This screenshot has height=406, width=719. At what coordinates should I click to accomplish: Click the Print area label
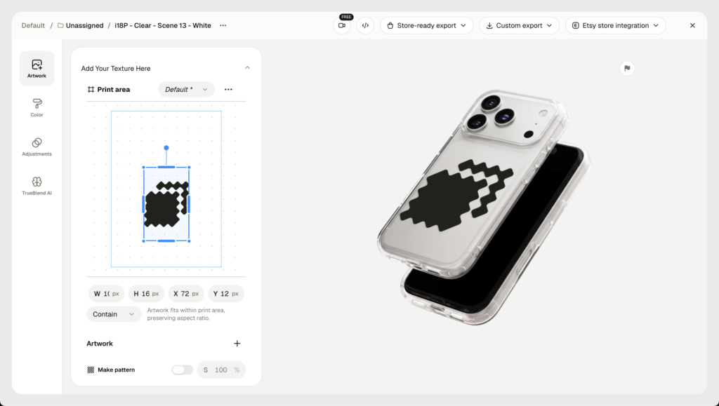[x=113, y=89]
